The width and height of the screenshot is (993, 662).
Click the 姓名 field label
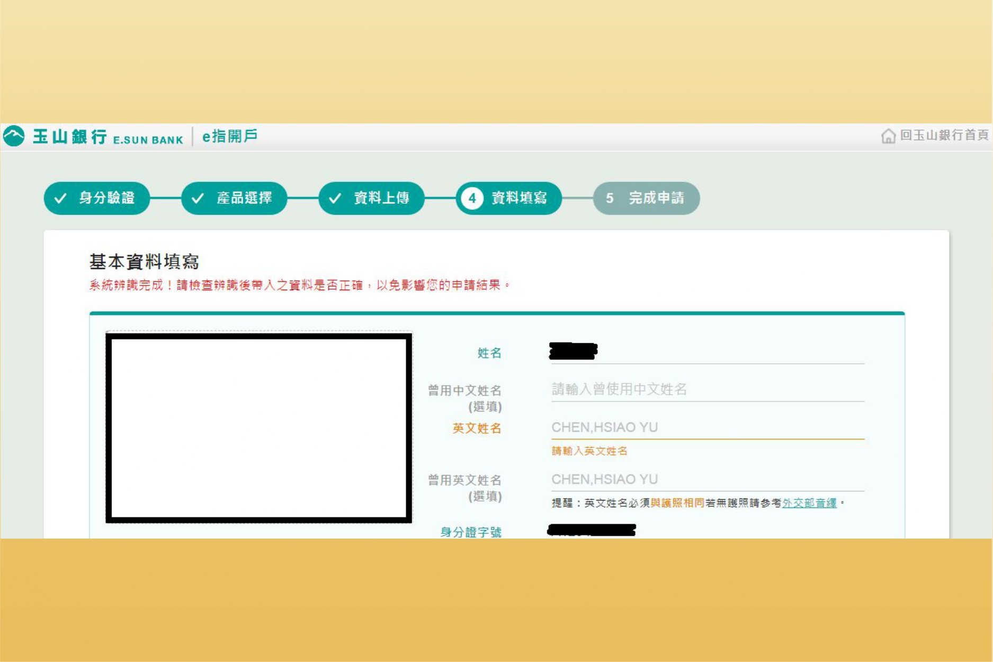489,353
